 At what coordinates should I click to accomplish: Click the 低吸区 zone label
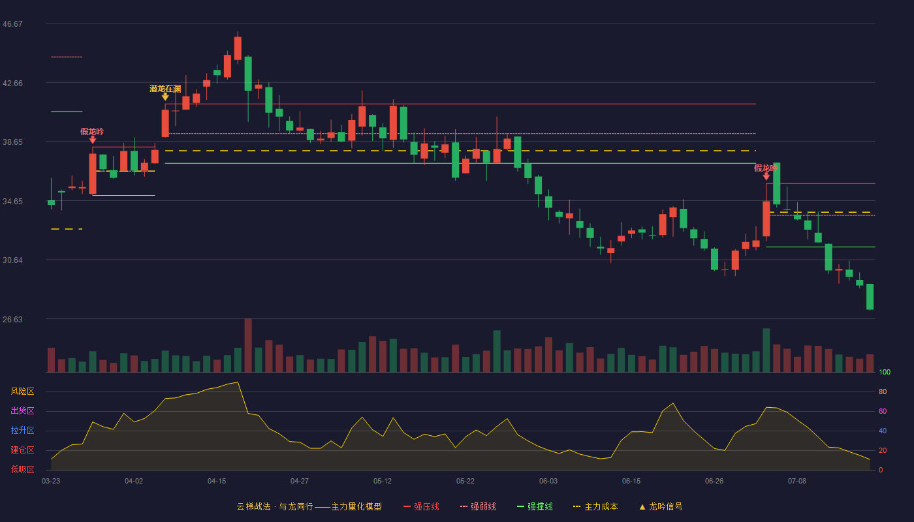coord(22,470)
